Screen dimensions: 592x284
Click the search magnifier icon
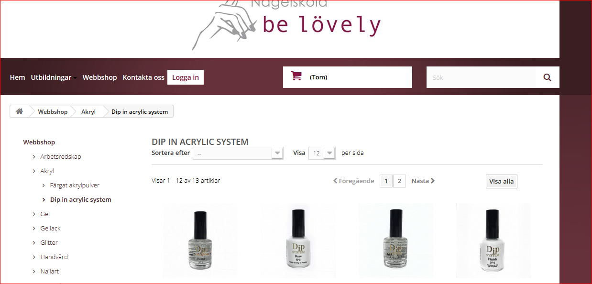[547, 77]
